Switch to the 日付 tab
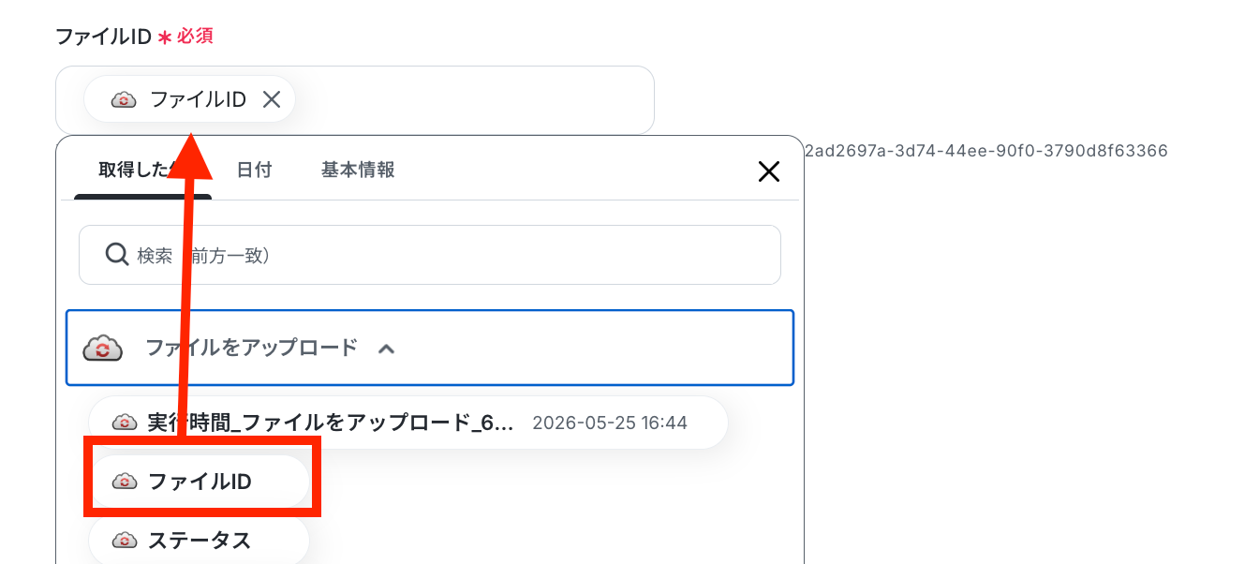The image size is (1259, 564). point(254,170)
